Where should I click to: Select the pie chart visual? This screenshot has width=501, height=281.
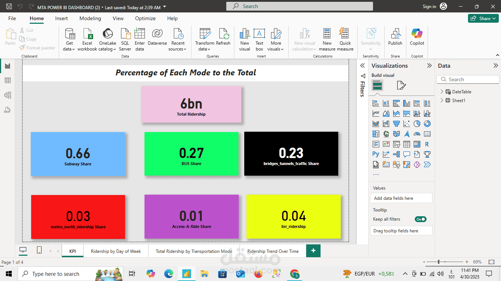[417, 124]
